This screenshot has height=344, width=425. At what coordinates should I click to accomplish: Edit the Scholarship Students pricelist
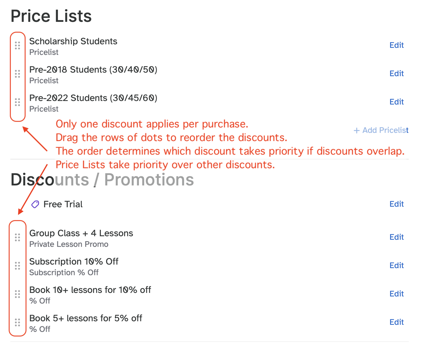(x=397, y=45)
